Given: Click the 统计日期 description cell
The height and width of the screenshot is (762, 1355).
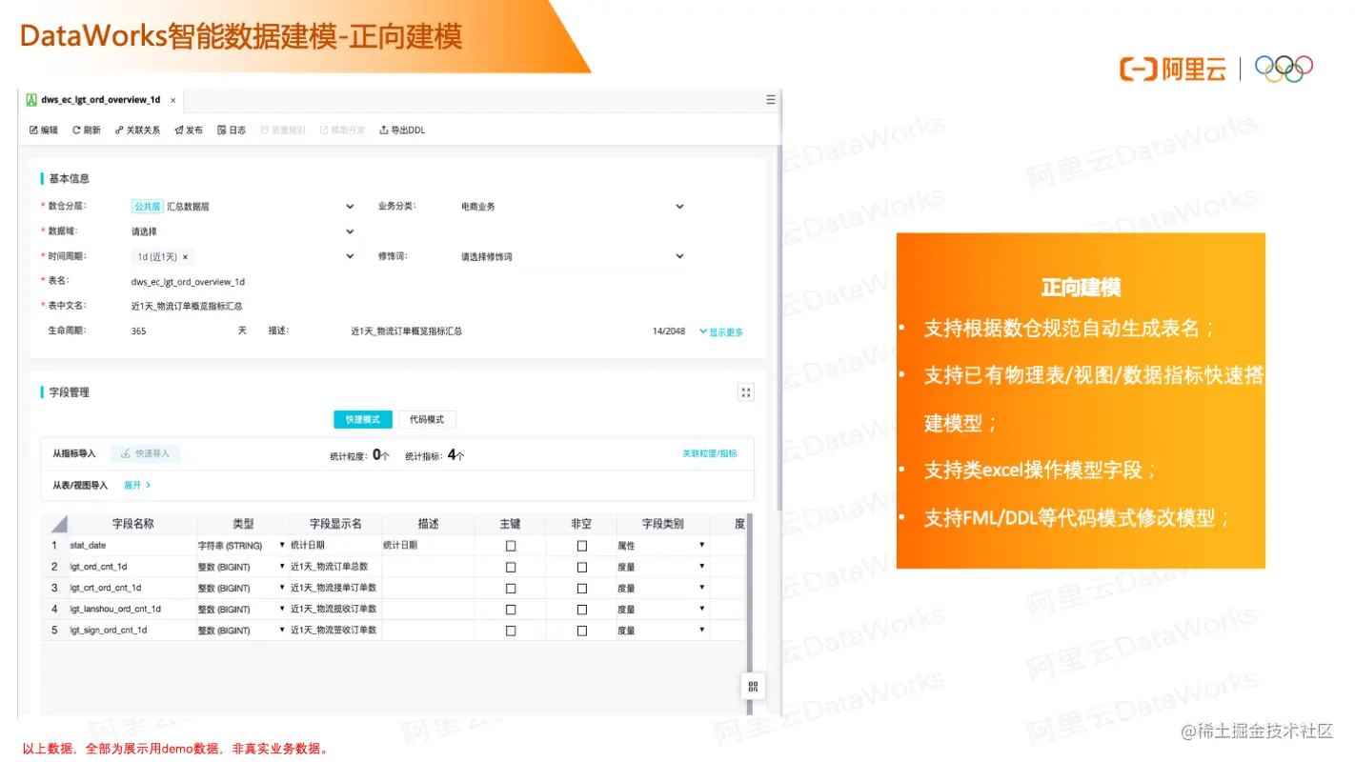Looking at the screenshot, I should (428, 546).
